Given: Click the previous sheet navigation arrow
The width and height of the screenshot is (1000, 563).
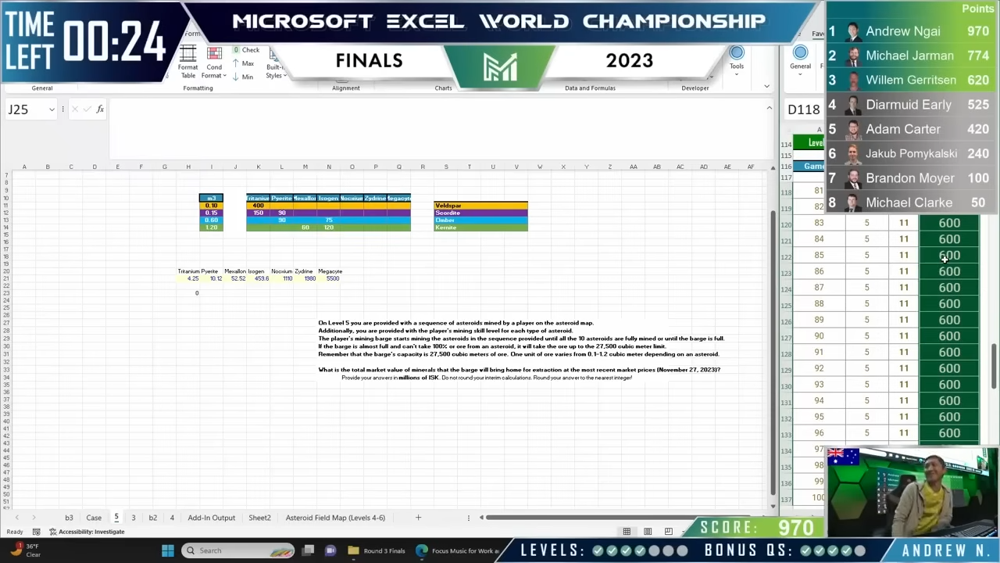Looking at the screenshot, I should point(16,518).
